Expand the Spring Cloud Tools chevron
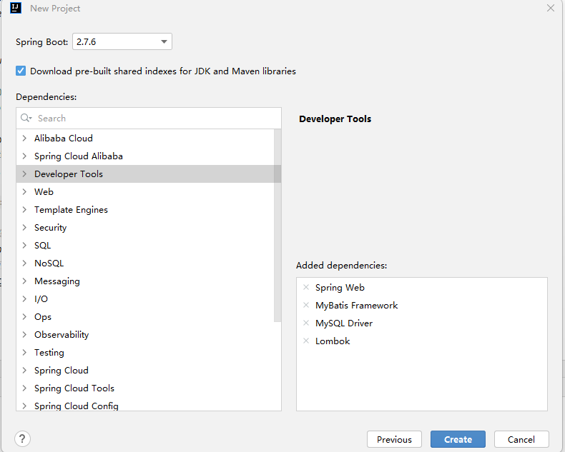Viewport: 565px width, 452px height. (24, 388)
